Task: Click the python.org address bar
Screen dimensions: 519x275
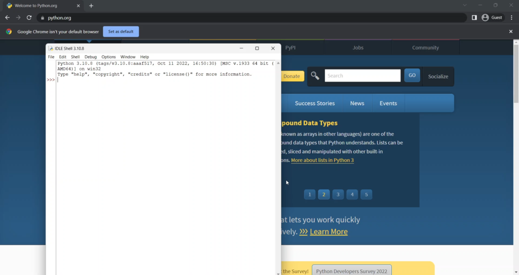Action: click(x=251, y=18)
